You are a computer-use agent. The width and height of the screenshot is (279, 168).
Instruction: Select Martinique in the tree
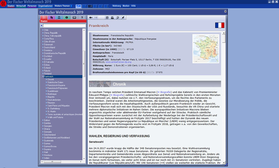[x=52, y=94]
